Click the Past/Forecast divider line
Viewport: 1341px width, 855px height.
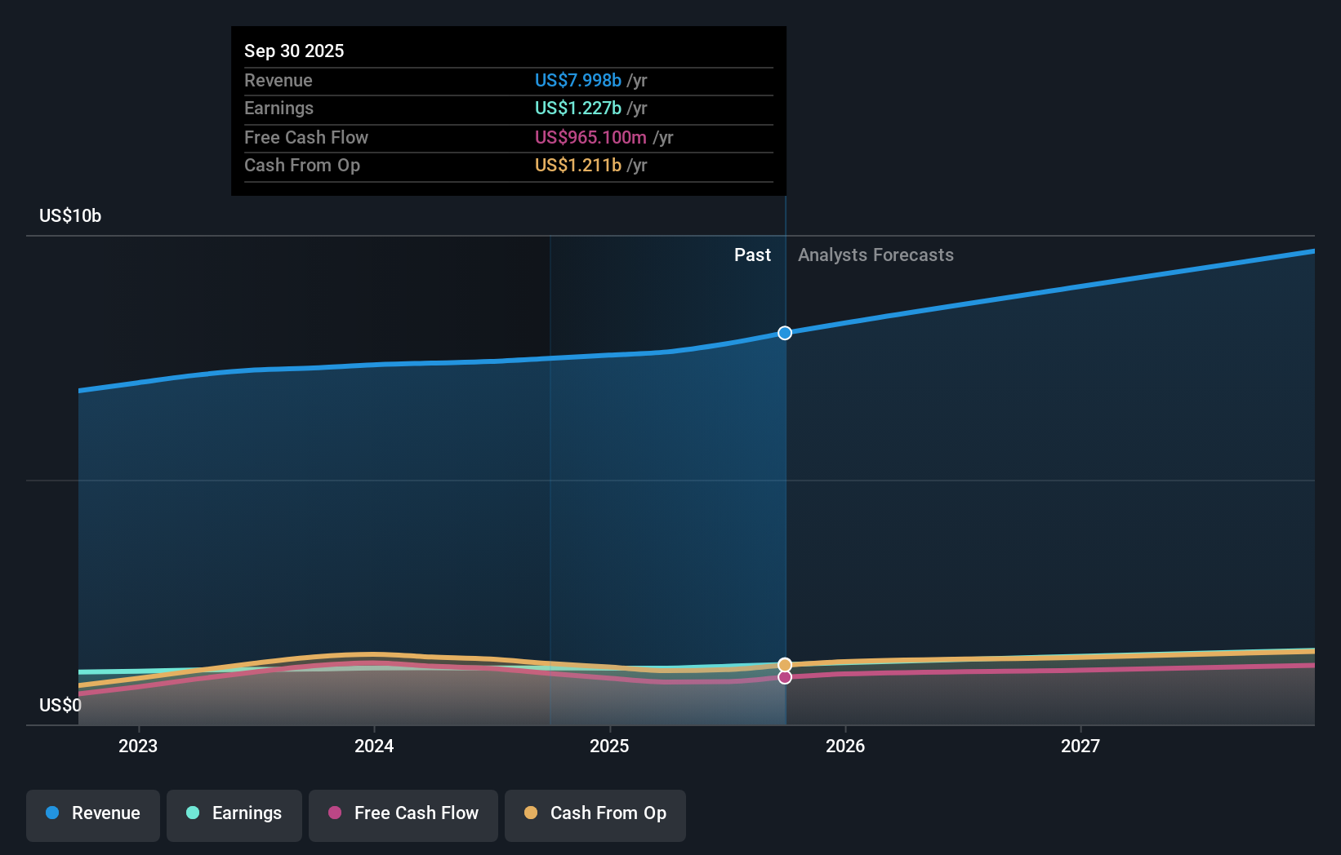(785, 490)
